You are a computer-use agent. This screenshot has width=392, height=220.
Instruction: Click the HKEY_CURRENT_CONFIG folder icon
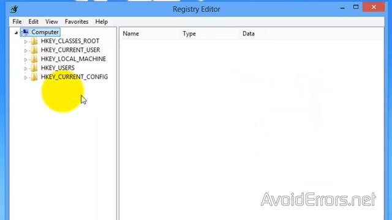[x=34, y=77]
